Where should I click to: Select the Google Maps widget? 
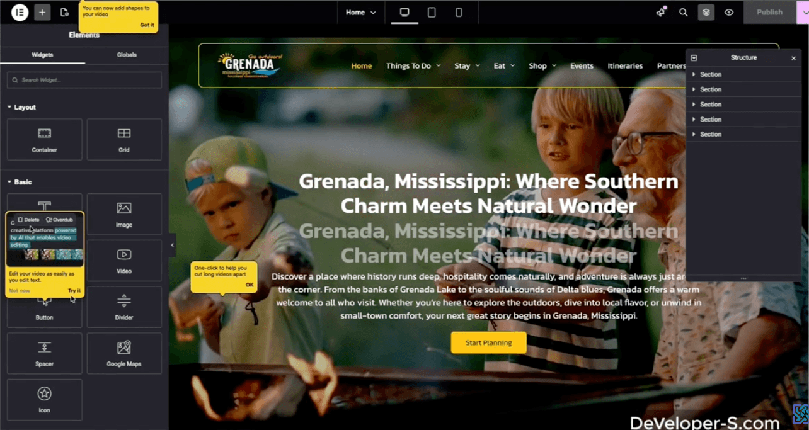click(x=124, y=353)
